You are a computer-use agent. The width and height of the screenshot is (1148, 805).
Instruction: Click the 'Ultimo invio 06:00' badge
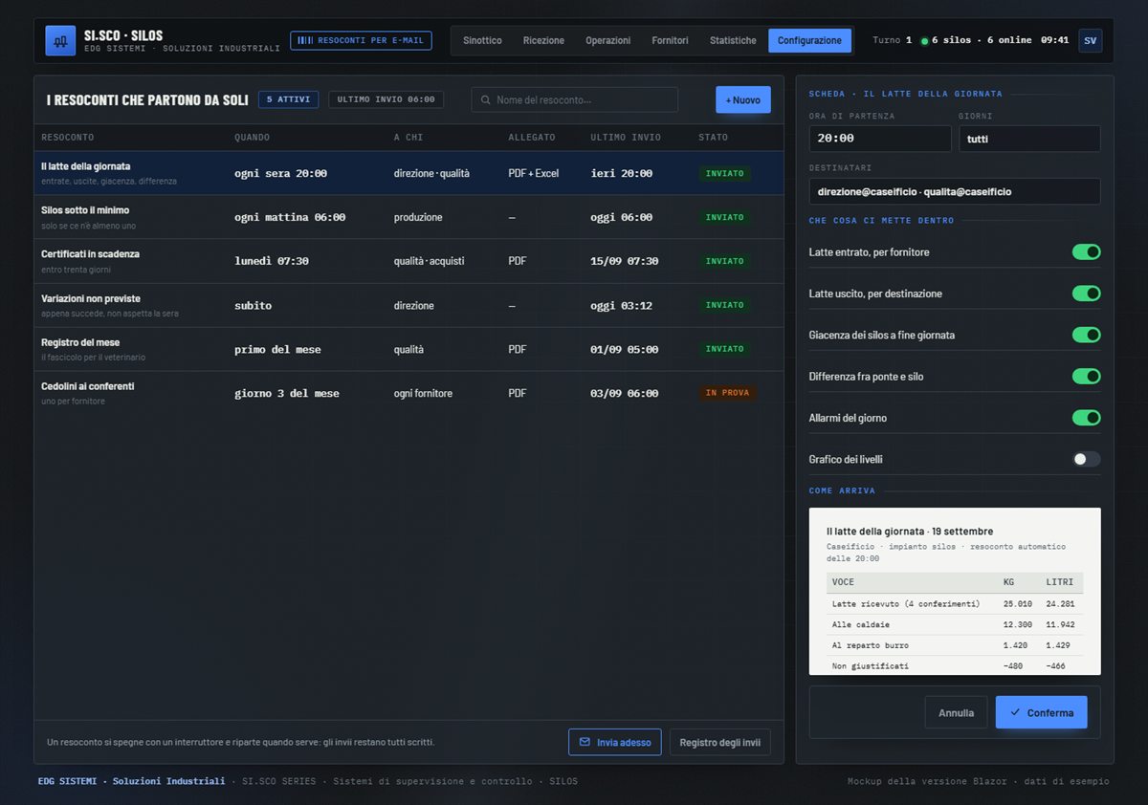click(386, 99)
